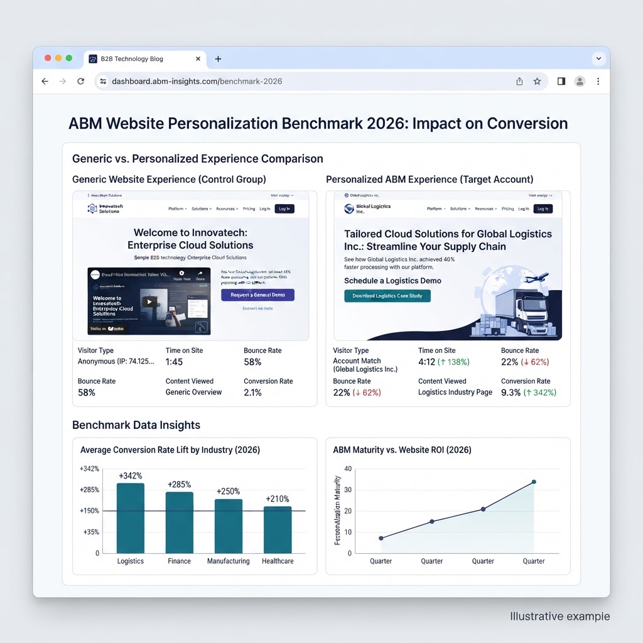Click the video watch later clock icon
The width and height of the screenshot is (643, 643).
(x=181, y=274)
